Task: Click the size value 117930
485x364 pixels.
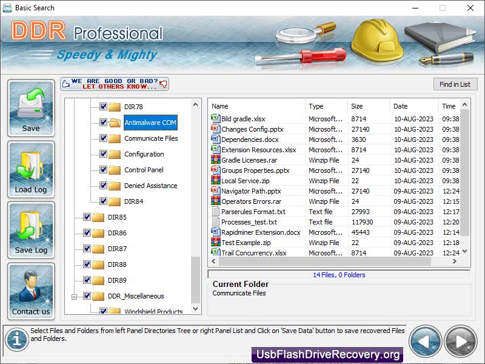Action: [x=362, y=222]
